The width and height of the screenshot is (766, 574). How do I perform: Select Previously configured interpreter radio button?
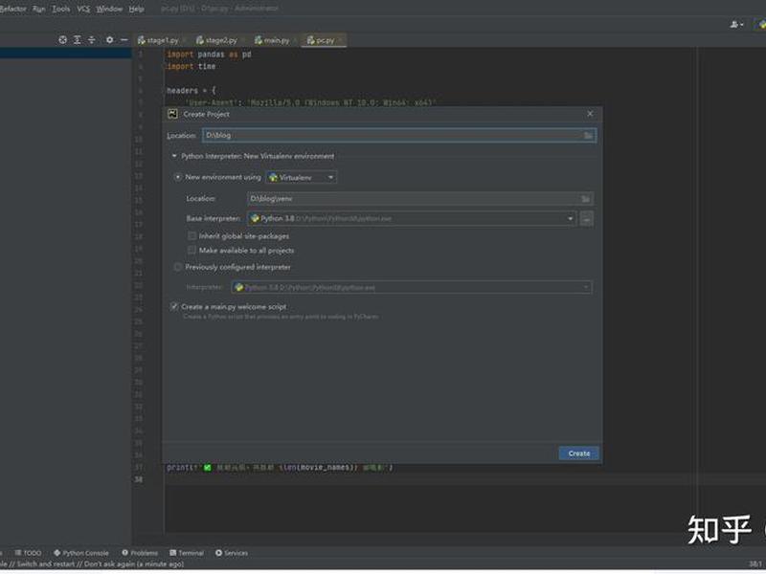coord(178,267)
